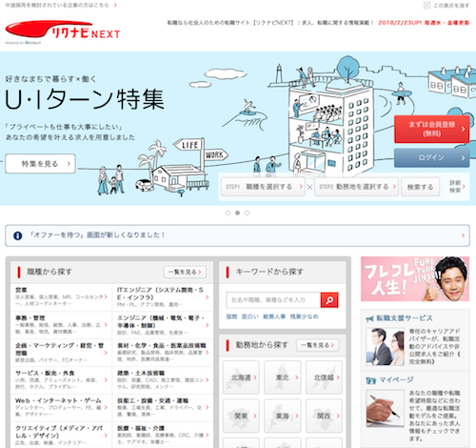Click the フレフレ人生! pink banner
The height and width of the screenshot is (448, 476).
click(415, 279)
